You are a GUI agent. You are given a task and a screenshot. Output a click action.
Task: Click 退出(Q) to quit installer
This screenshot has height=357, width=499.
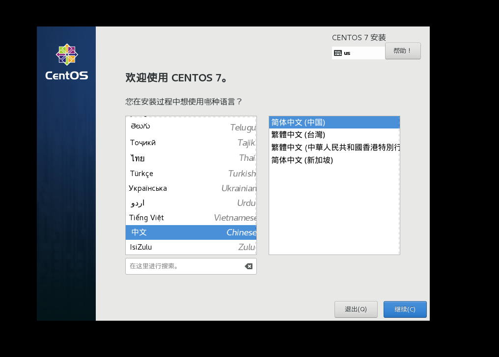356,309
